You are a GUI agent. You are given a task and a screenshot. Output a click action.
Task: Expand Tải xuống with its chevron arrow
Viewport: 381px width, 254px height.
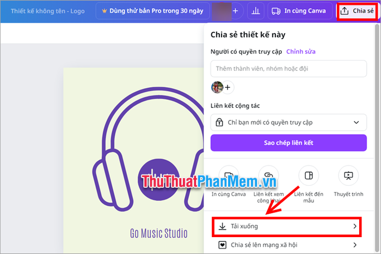355,226
